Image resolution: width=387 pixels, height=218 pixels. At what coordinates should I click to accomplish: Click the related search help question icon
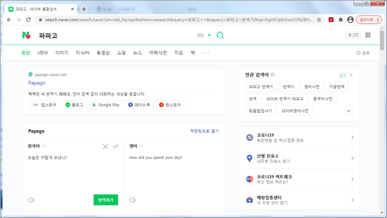[x=273, y=75]
